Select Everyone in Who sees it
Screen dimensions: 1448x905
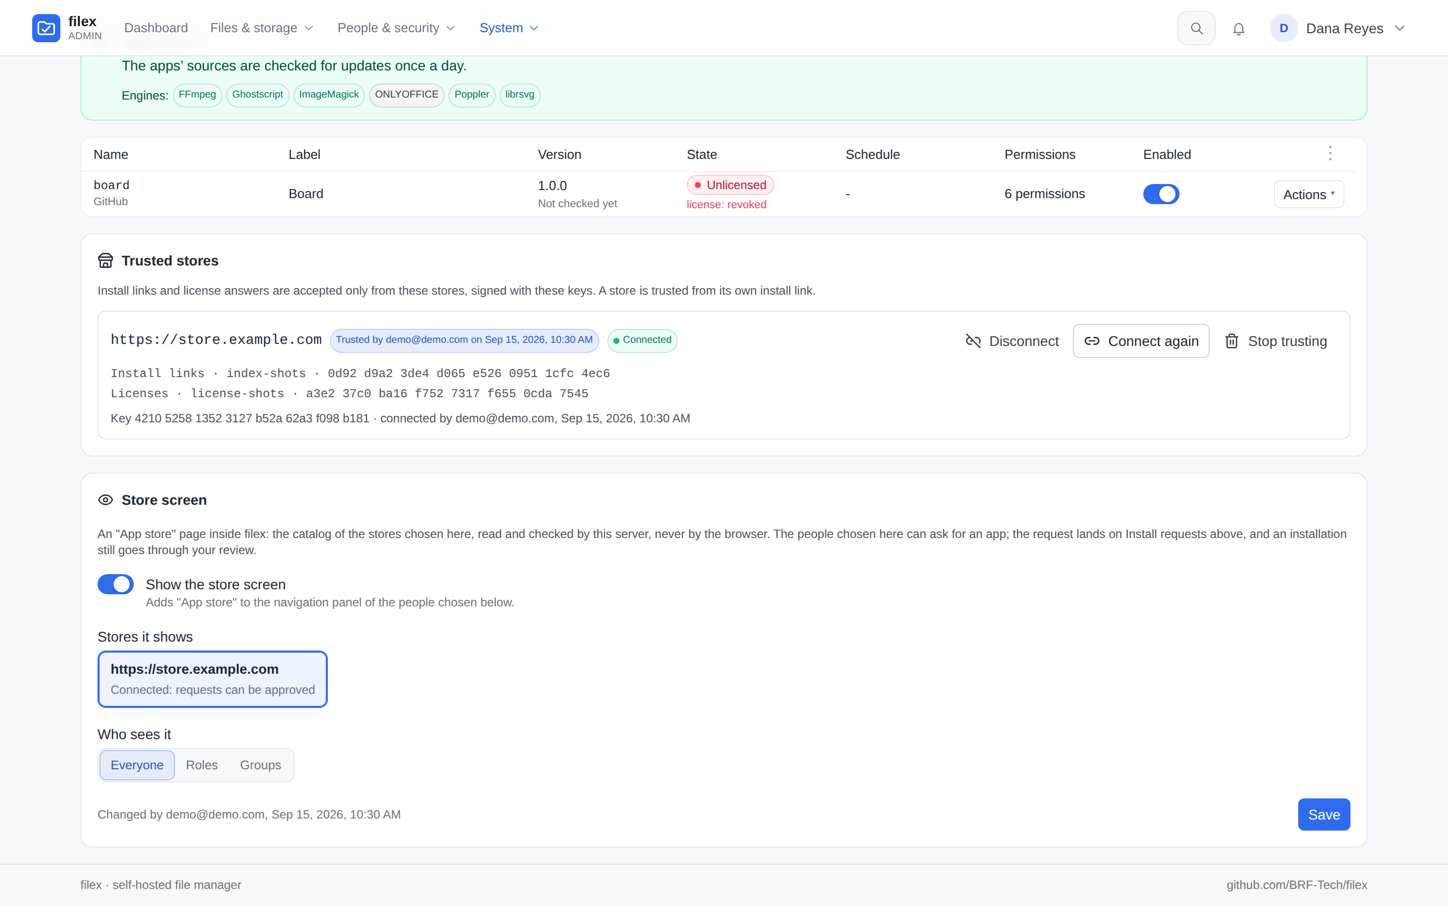point(137,765)
